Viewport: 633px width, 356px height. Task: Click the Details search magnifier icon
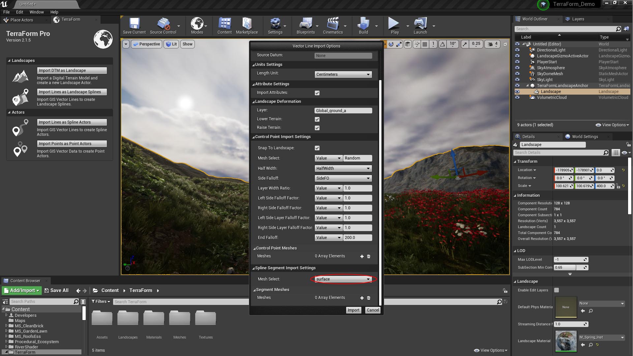(606, 153)
